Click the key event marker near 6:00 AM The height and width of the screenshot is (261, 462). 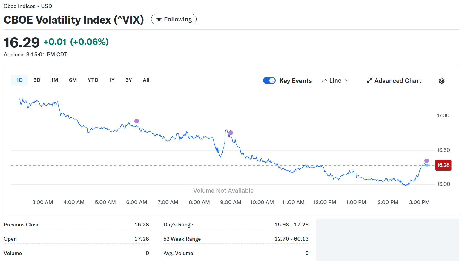[136, 121]
